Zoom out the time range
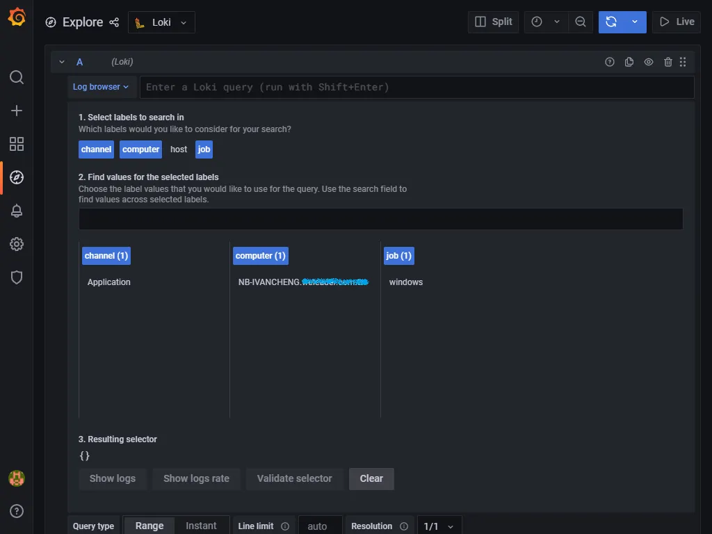 581,22
